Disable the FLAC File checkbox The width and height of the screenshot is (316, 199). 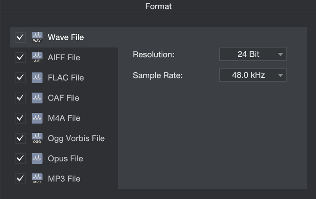click(20, 78)
